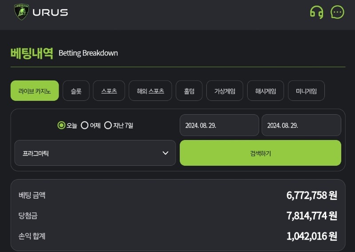Expand the 프라그마틱 provider dropdown
This screenshot has height=252, width=355.
95,153
